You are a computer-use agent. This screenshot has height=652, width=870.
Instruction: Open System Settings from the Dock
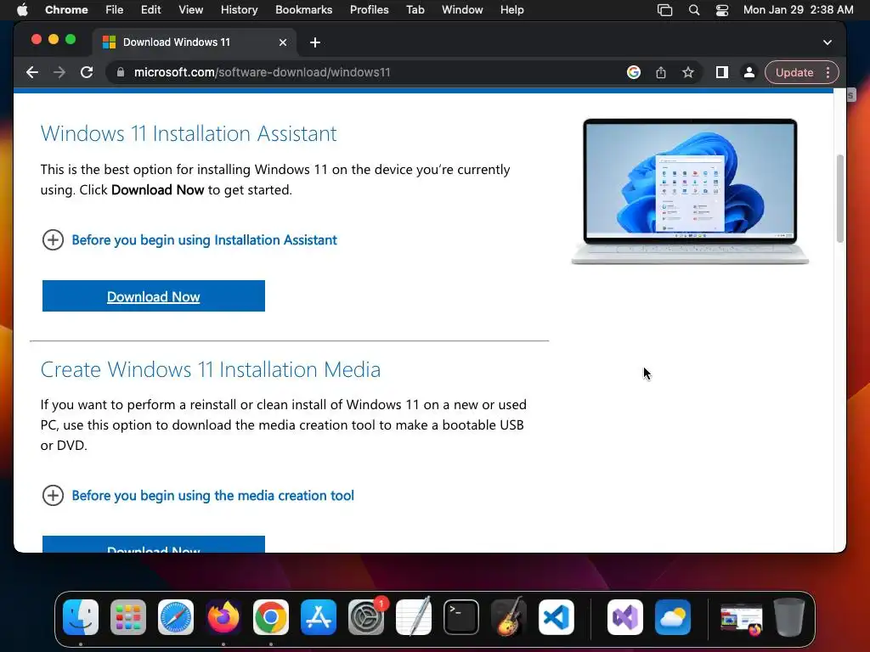click(366, 617)
